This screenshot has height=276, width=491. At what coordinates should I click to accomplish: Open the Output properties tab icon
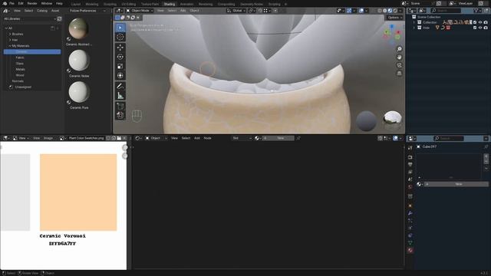click(x=410, y=165)
